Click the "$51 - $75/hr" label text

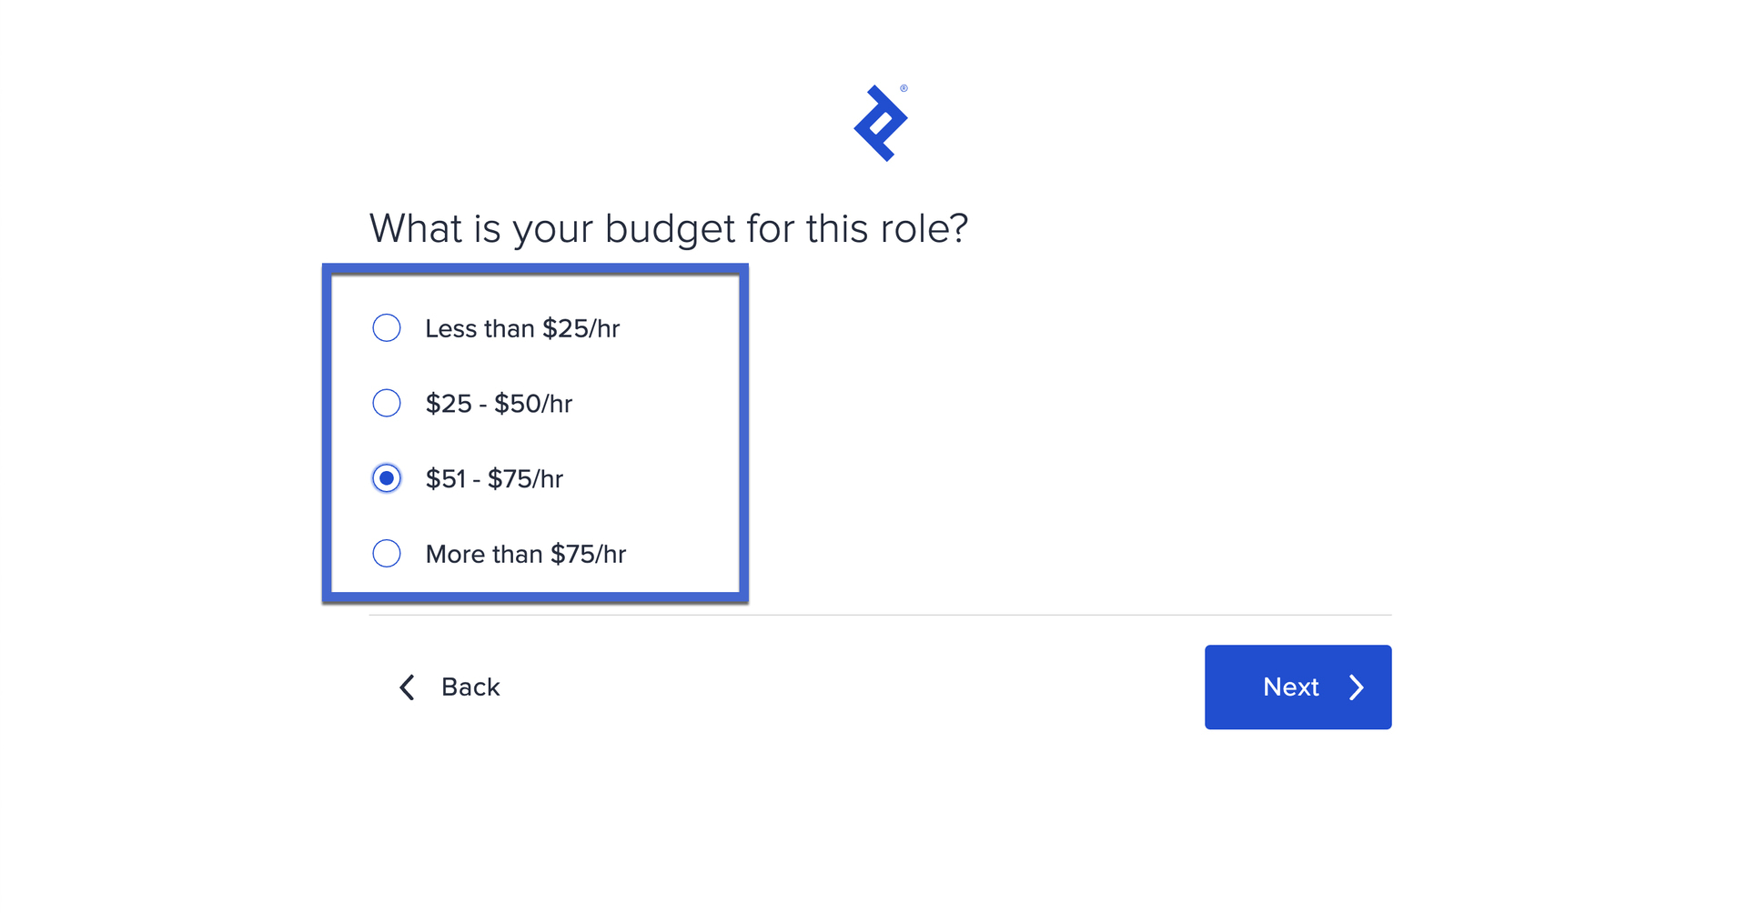[x=494, y=479]
